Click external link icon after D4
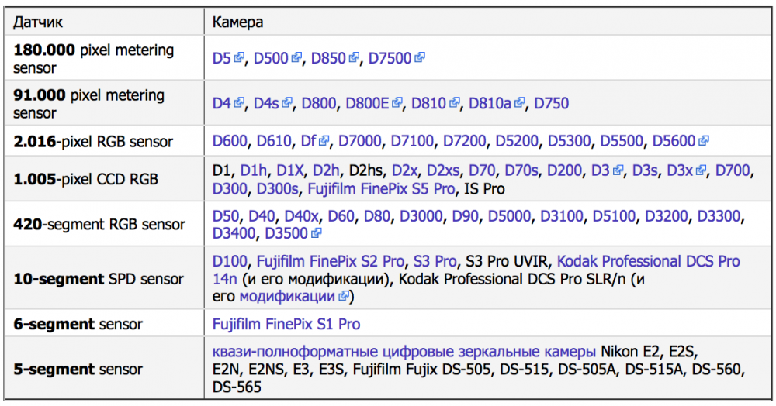The image size is (776, 406). pos(239,103)
